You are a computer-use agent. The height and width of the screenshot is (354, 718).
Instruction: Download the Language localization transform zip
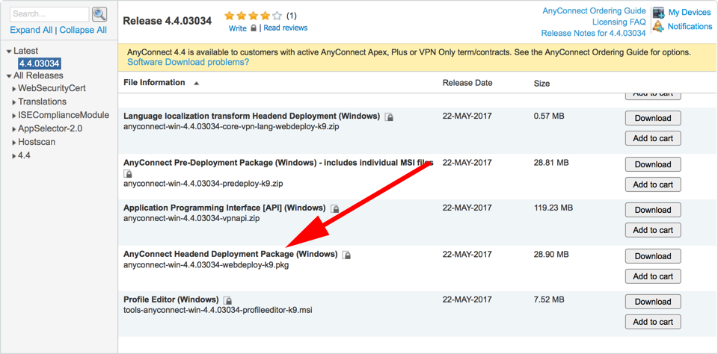653,118
